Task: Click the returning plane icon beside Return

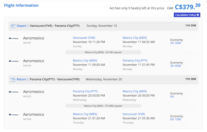Action: click(13, 79)
